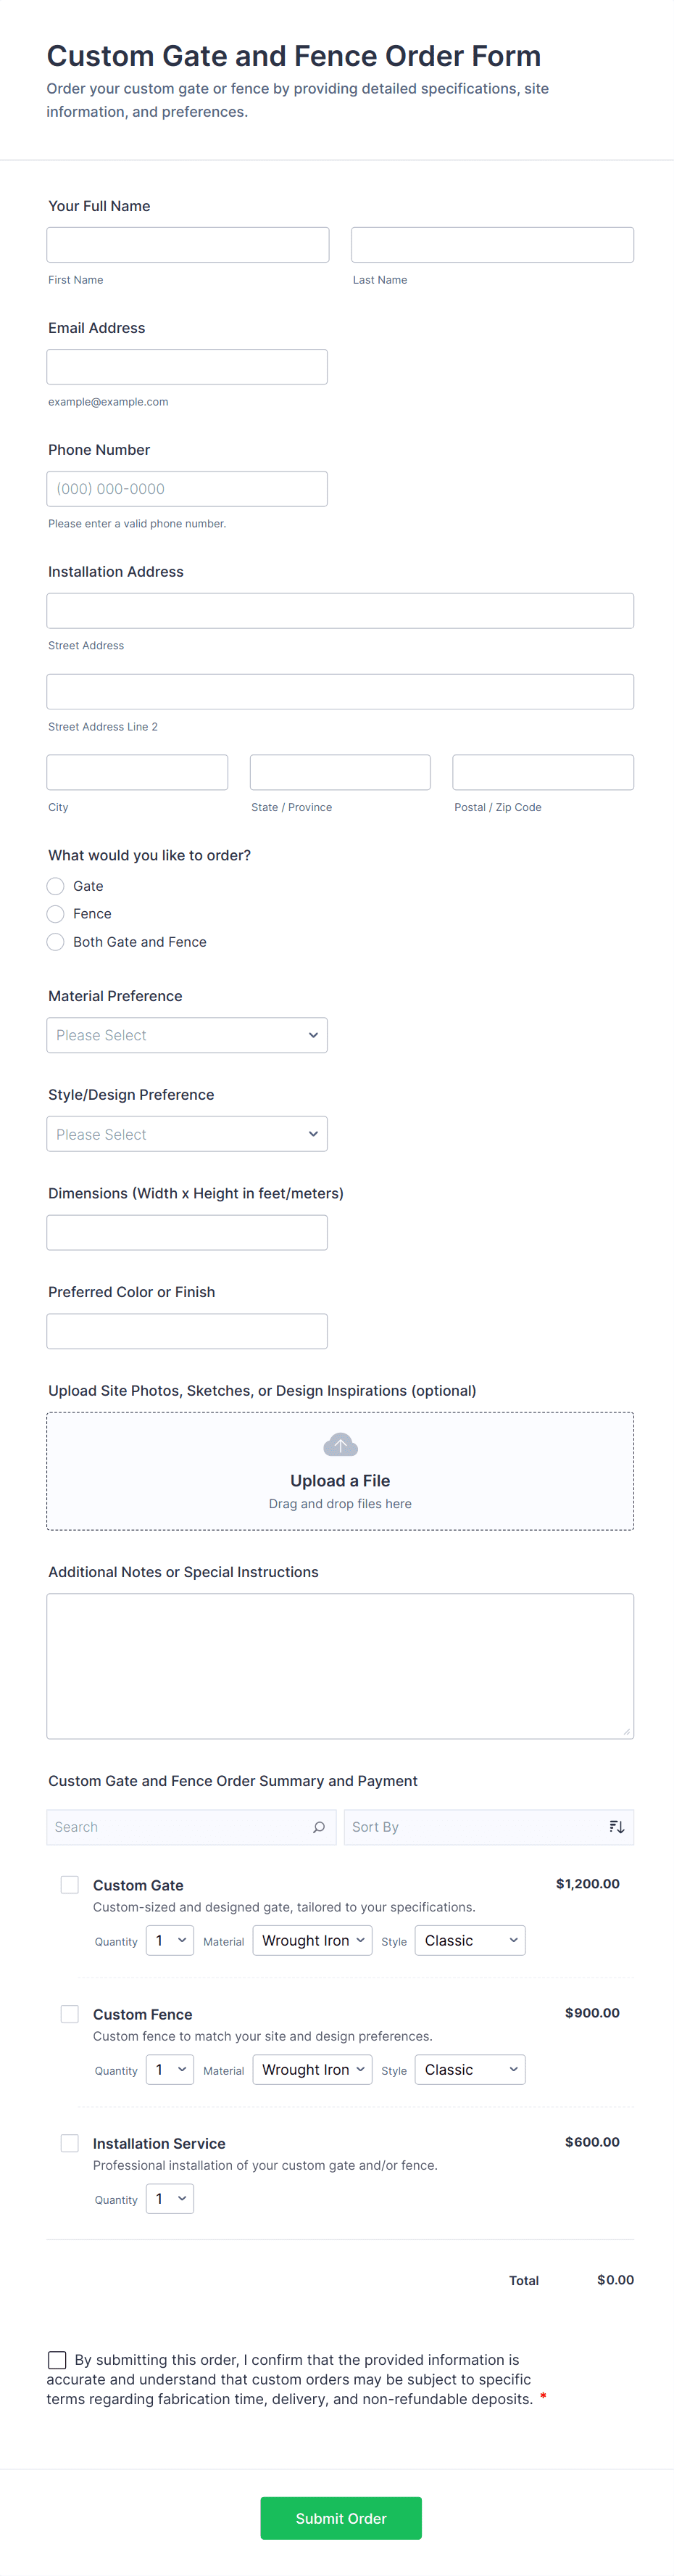The height and width of the screenshot is (2576, 674).
Task: Click the search magnifier icon
Action: (319, 1827)
